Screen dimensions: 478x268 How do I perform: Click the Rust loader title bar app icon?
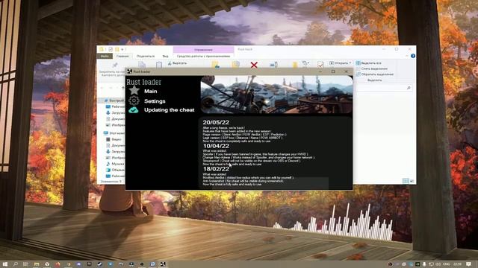(x=129, y=71)
